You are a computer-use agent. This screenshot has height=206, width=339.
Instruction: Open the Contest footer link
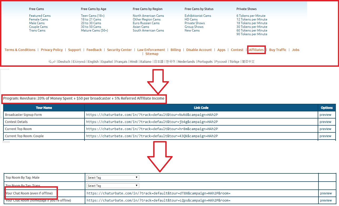pyautogui.click(x=237, y=50)
